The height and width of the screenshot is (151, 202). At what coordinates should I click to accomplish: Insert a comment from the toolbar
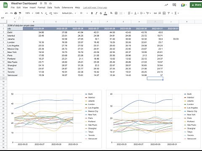click(159, 13)
